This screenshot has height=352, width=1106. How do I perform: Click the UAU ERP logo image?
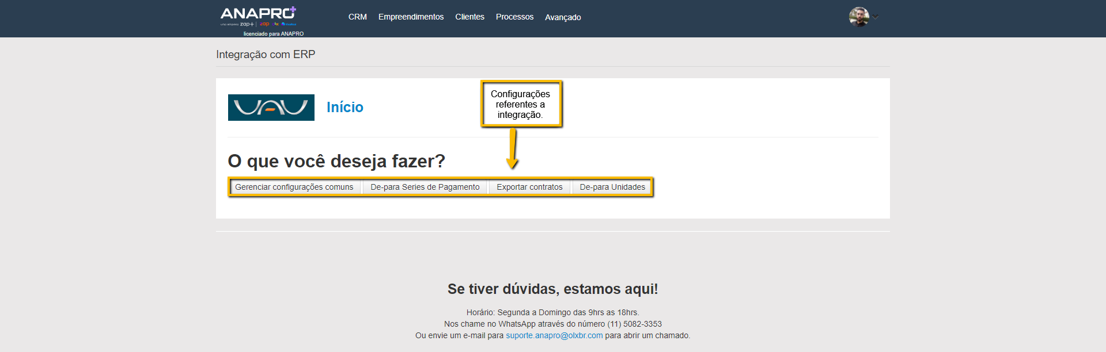[271, 108]
